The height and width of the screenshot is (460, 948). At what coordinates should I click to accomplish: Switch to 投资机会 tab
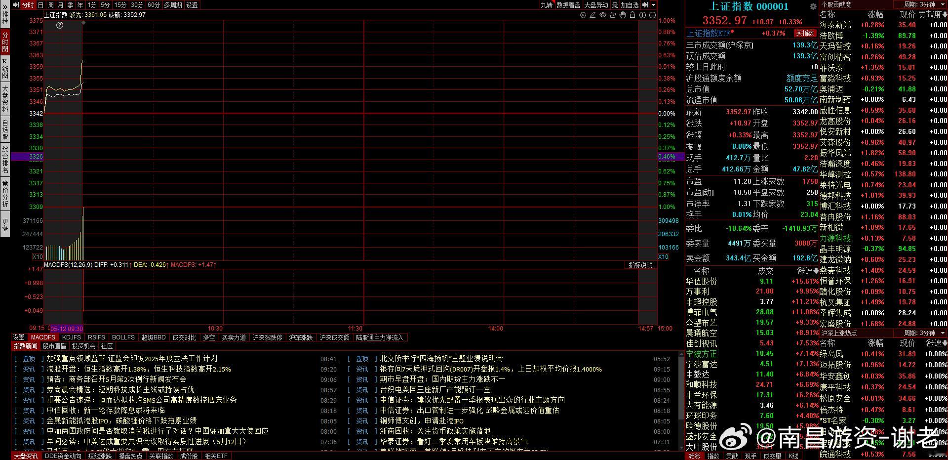pos(83,346)
